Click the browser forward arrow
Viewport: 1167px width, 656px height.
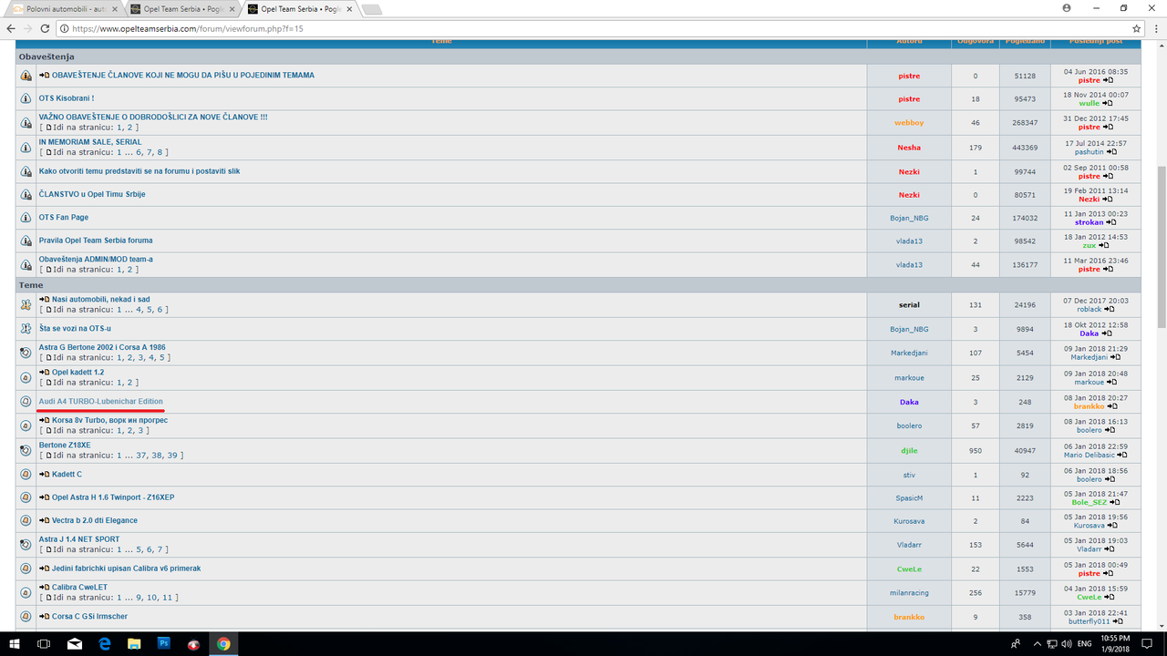tap(28, 28)
